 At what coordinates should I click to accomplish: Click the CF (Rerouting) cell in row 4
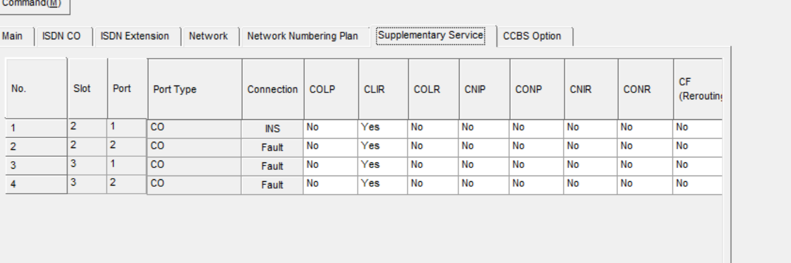point(698,184)
